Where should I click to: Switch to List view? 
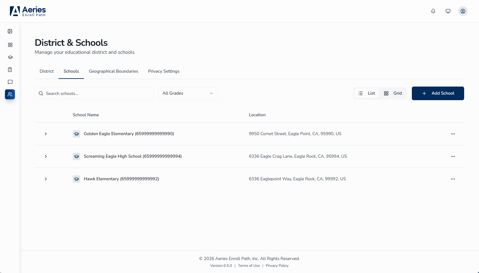coord(367,93)
